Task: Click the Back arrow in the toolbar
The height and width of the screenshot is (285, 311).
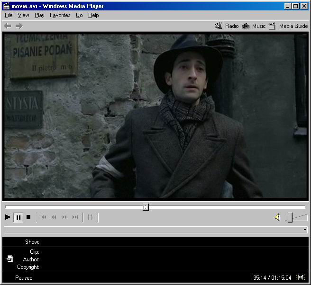Action: [8, 26]
